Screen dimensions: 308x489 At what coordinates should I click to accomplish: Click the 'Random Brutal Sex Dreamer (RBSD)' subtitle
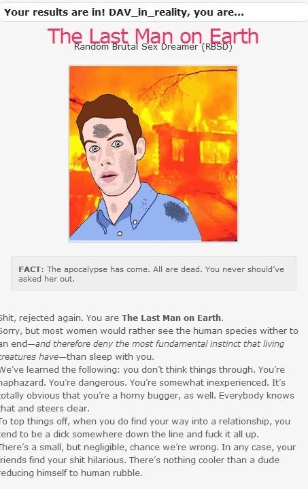coord(153,47)
